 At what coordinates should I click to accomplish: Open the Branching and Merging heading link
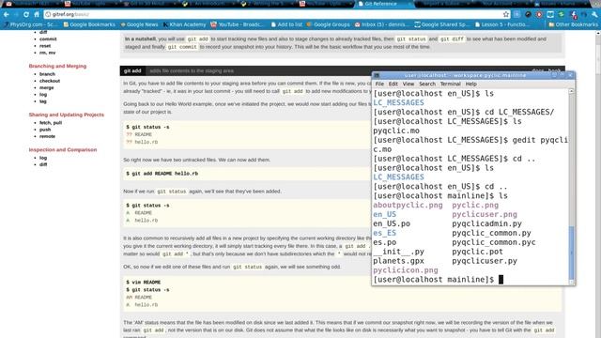[x=57, y=66]
